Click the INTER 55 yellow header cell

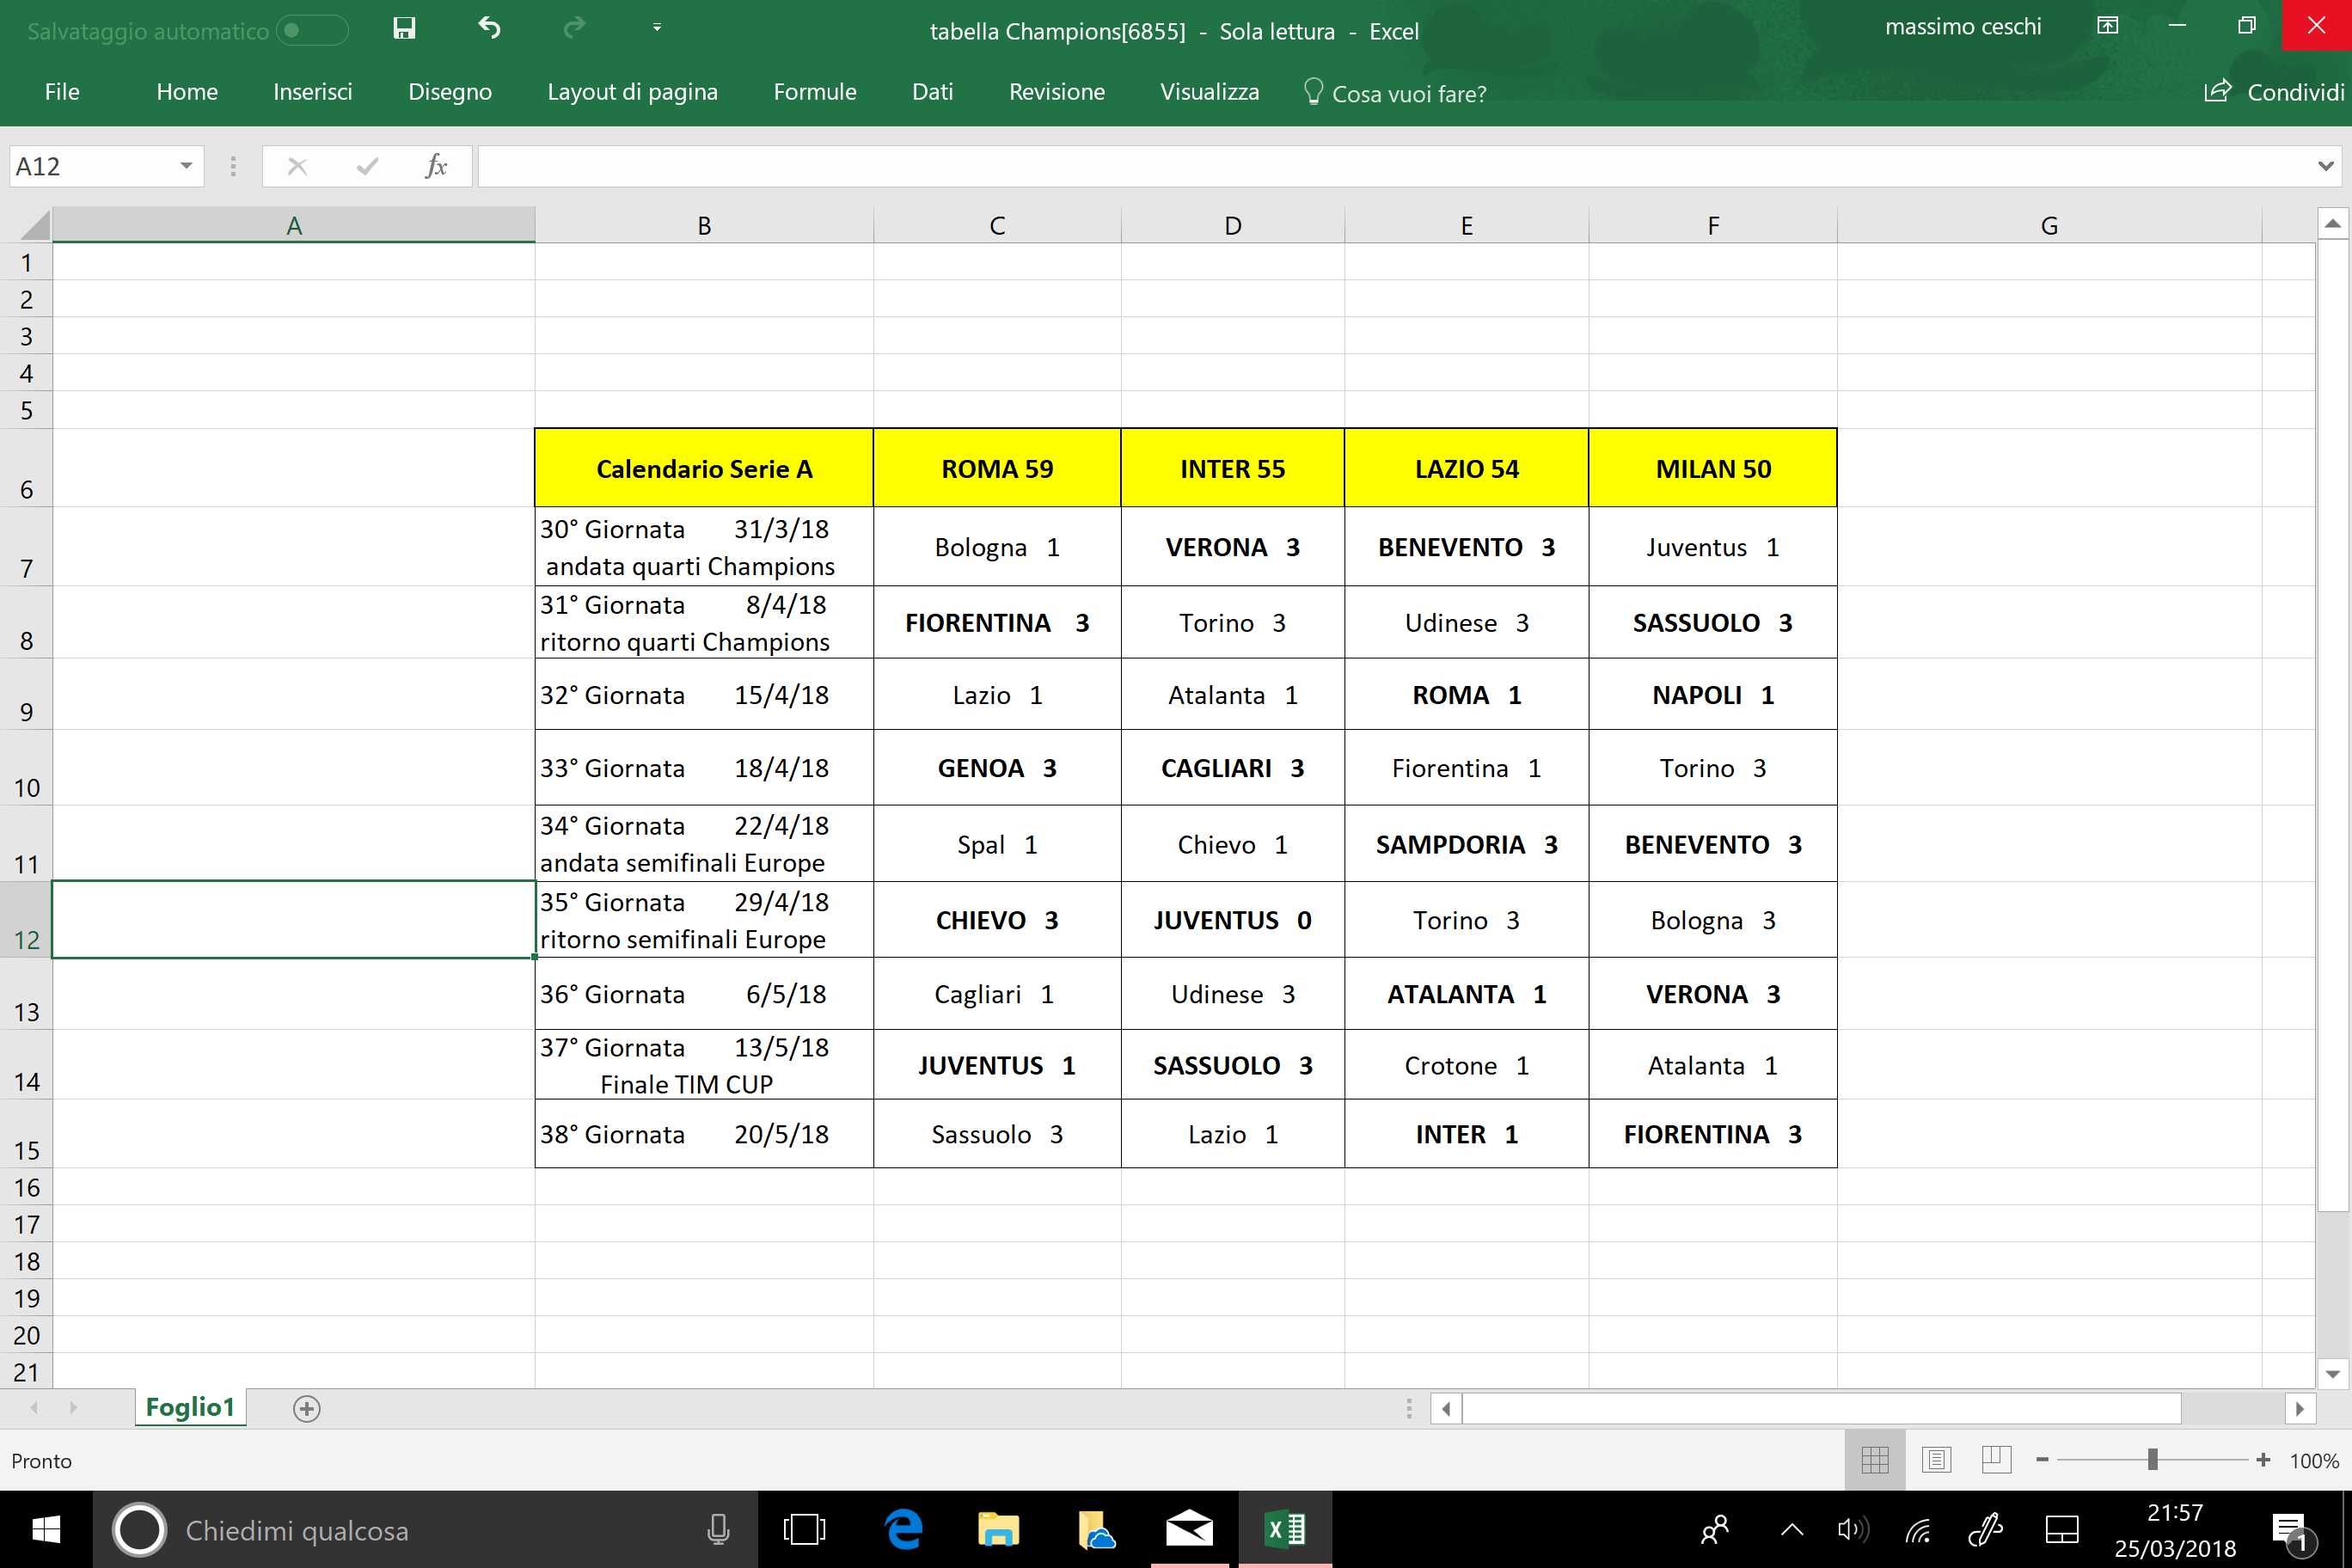pyautogui.click(x=1233, y=468)
